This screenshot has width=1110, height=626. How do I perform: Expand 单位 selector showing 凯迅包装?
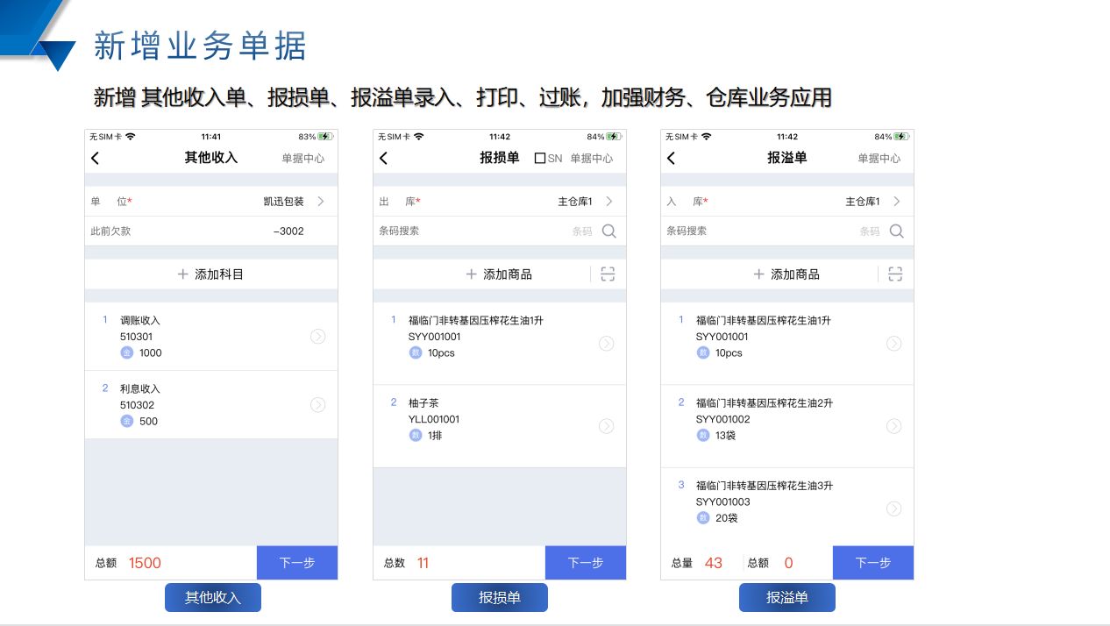tap(321, 202)
